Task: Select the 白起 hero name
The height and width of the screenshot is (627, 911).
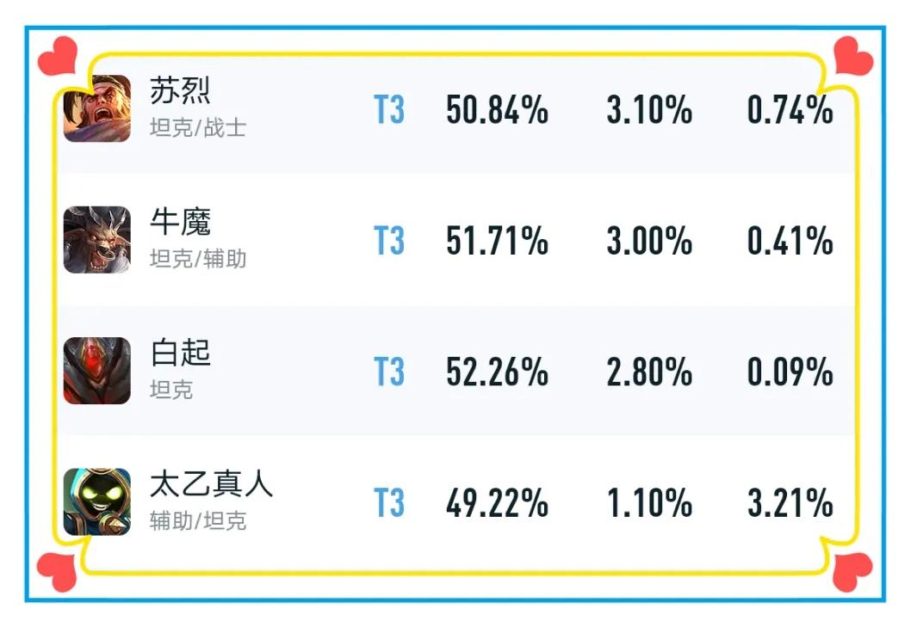Action: tap(180, 353)
